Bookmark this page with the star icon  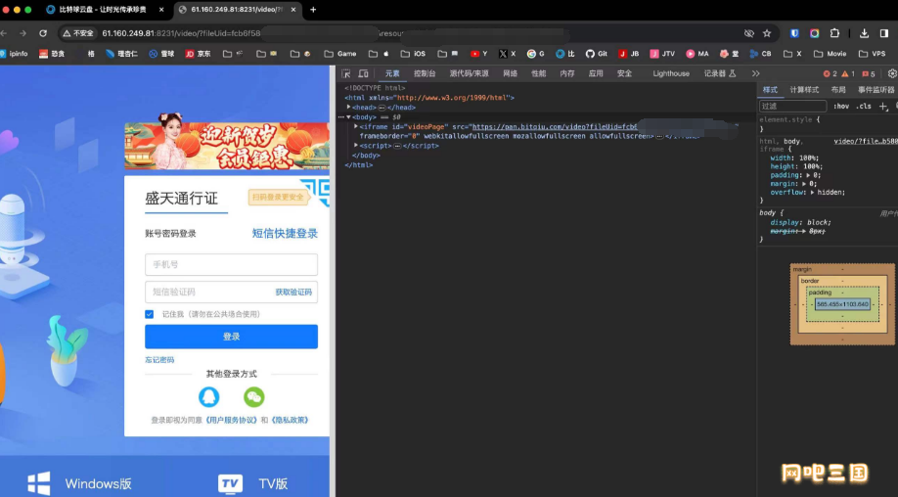767,33
